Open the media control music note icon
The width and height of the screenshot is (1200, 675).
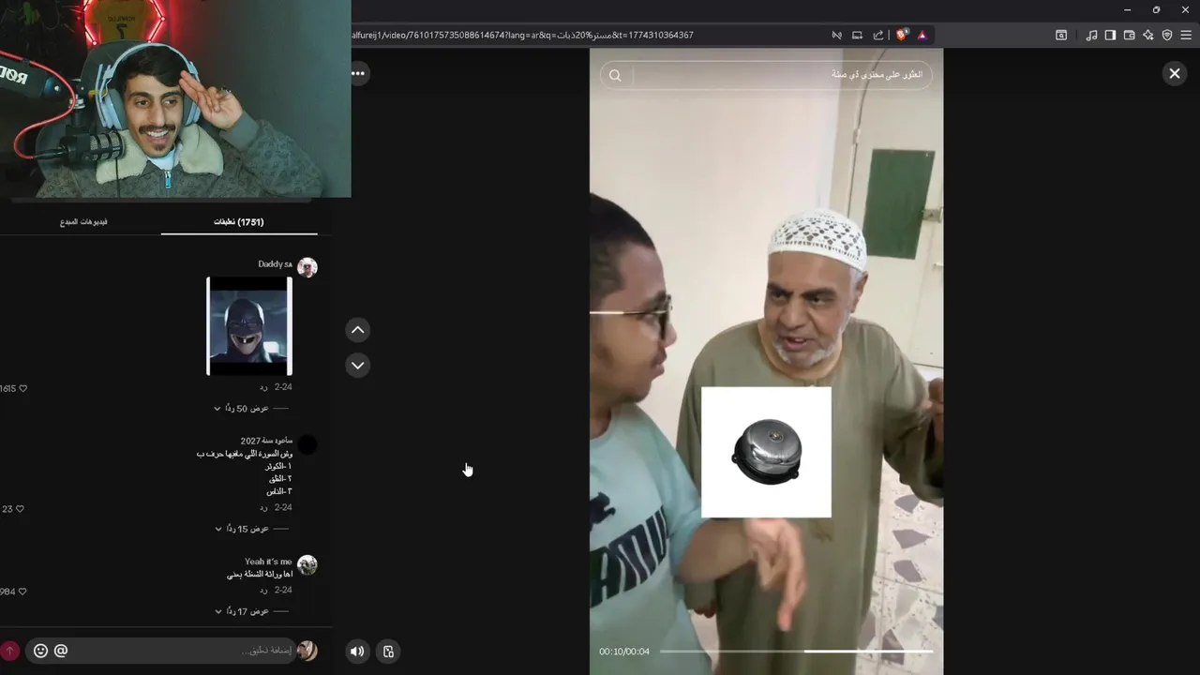click(x=1091, y=35)
